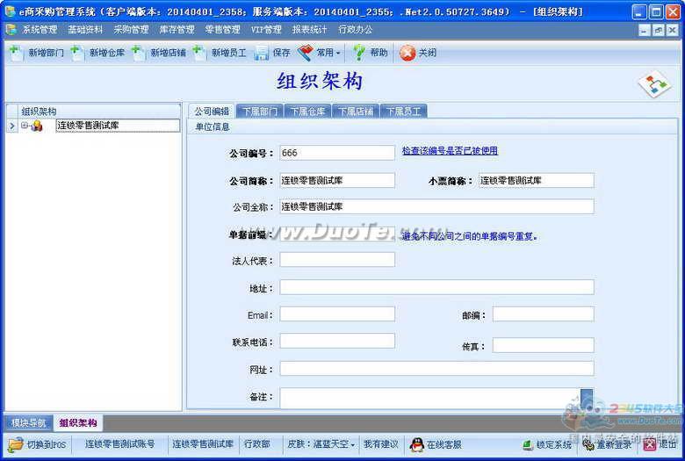
Task: Open the 行政办公 menu
Action: [x=356, y=30]
